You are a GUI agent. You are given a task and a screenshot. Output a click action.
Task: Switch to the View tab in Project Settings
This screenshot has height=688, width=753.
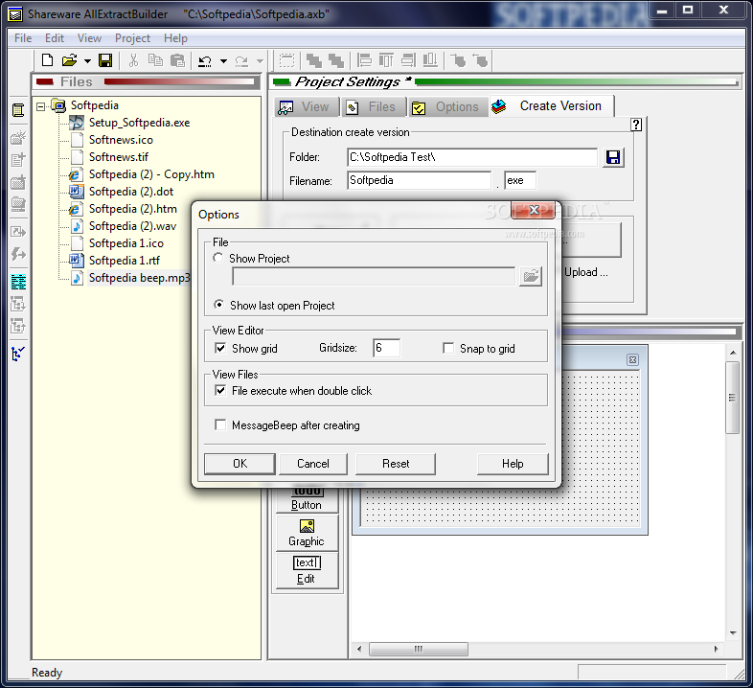tap(307, 106)
